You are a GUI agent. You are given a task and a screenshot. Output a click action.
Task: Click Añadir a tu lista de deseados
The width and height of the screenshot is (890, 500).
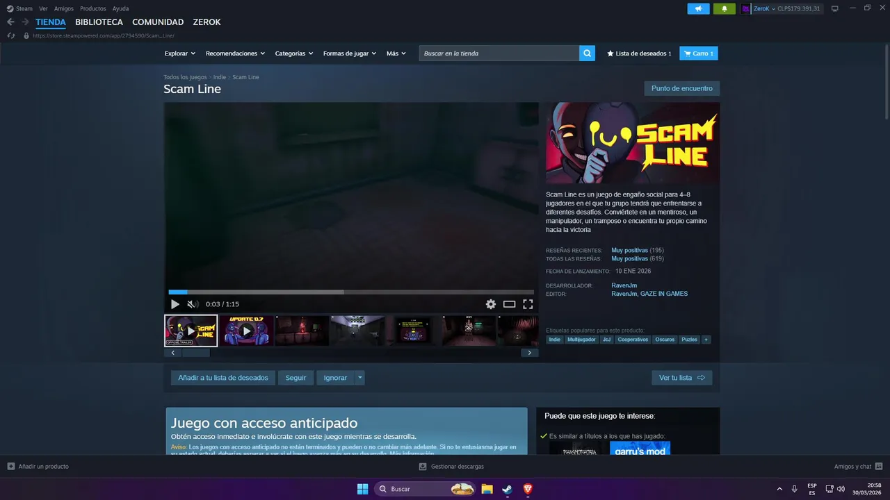(x=223, y=378)
